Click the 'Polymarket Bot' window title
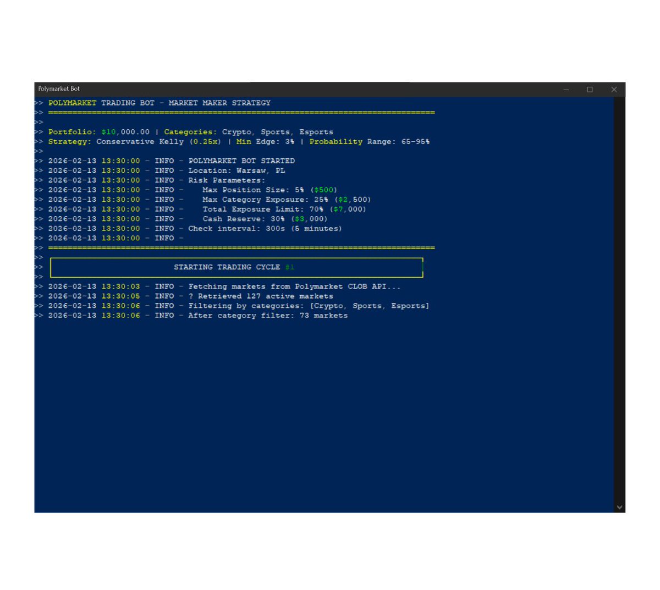Screen dimensions: 660x590 click(x=59, y=89)
